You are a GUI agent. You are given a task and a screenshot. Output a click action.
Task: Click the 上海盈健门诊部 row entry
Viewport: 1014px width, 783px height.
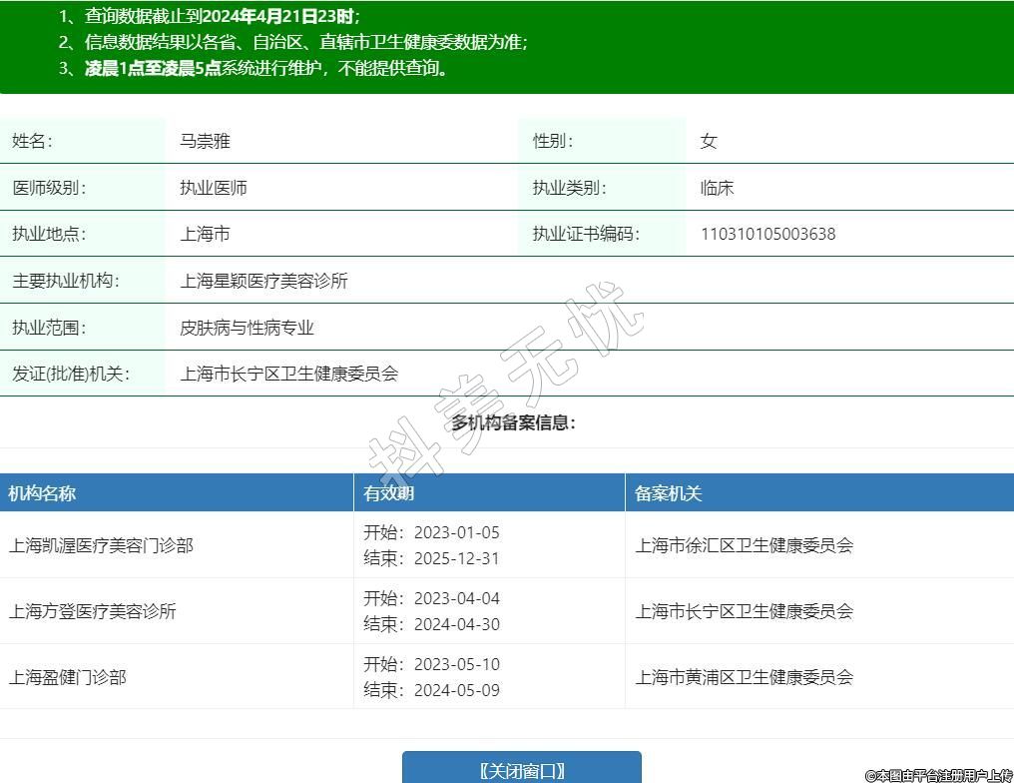click(68, 677)
